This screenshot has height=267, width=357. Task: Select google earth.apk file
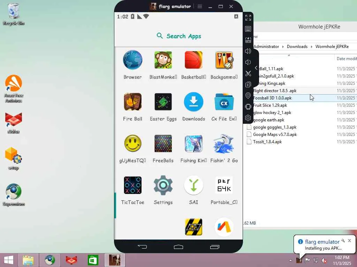click(269, 120)
